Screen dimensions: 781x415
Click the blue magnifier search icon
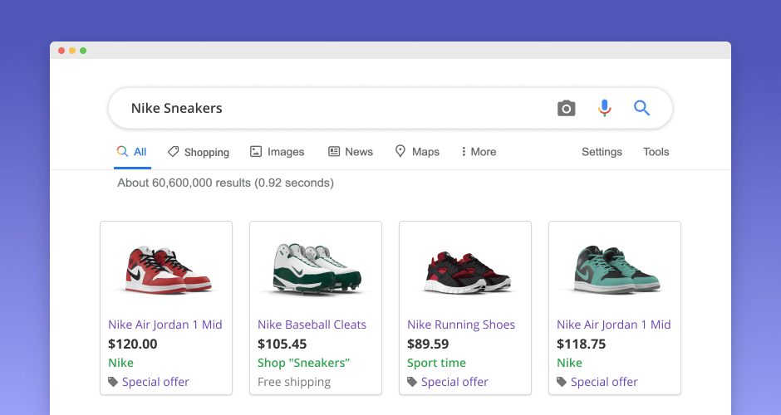coord(641,107)
